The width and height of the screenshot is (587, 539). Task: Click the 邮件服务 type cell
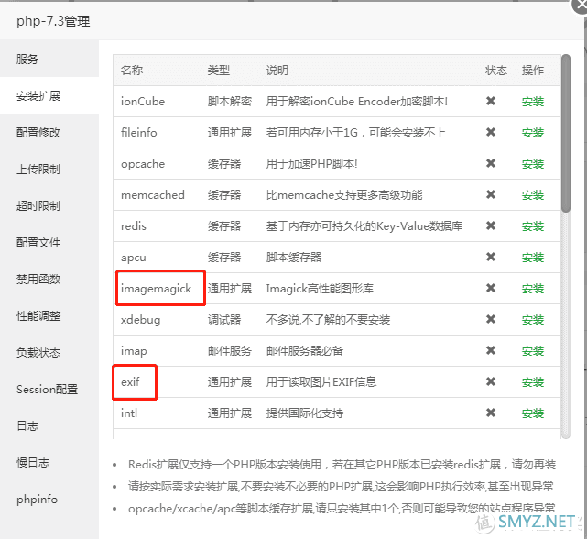click(x=230, y=351)
